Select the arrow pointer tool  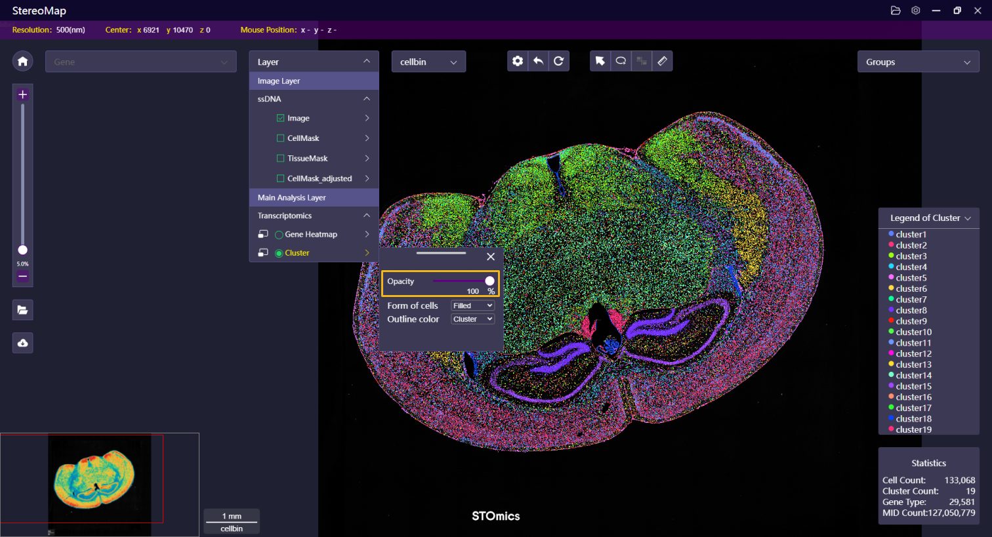point(600,61)
